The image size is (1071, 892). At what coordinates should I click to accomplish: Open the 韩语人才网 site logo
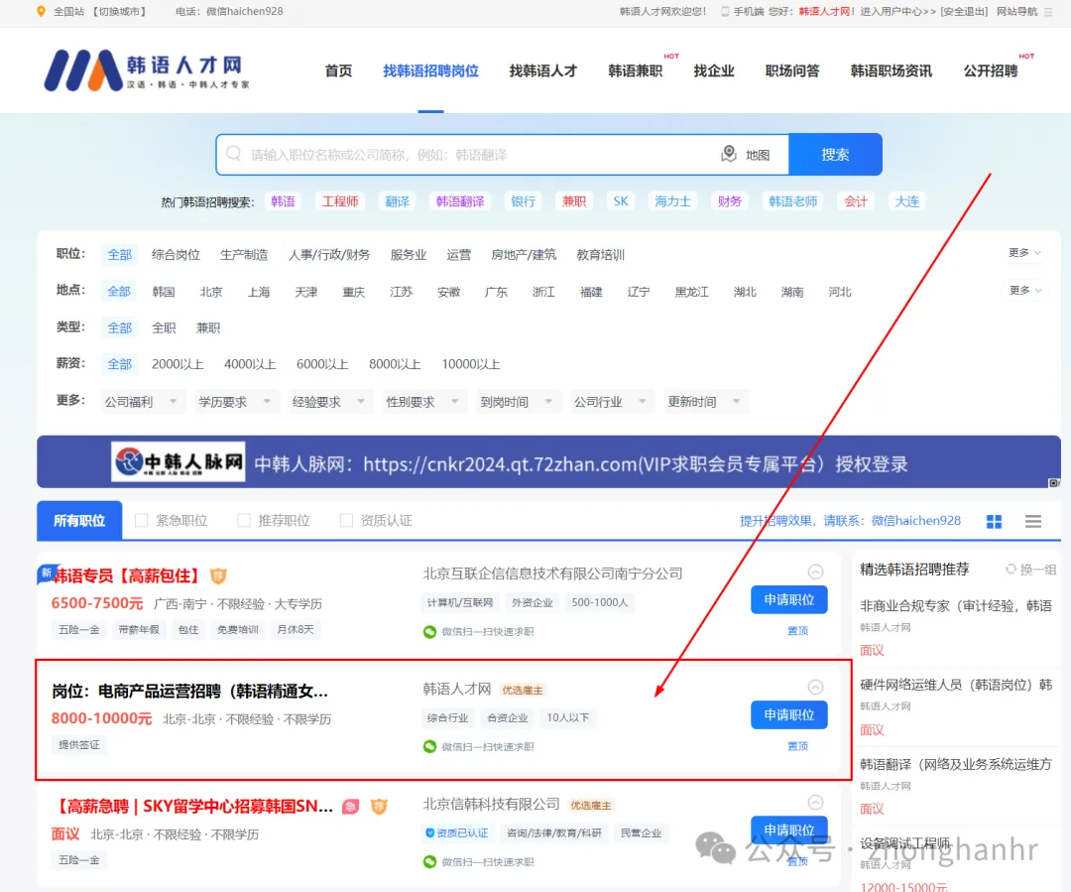click(148, 70)
